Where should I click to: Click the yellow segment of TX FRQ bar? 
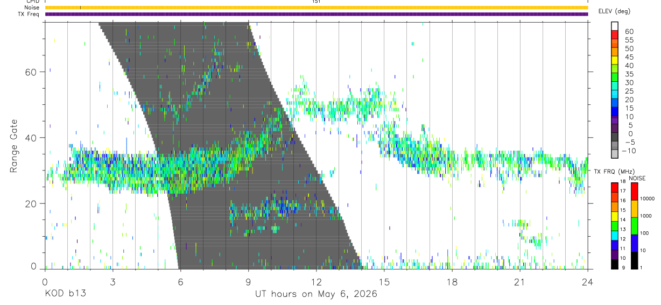click(615, 216)
